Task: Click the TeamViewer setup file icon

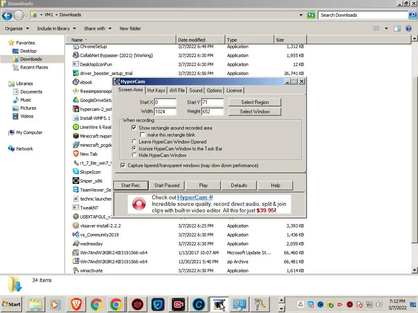Action: click(x=76, y=190)
